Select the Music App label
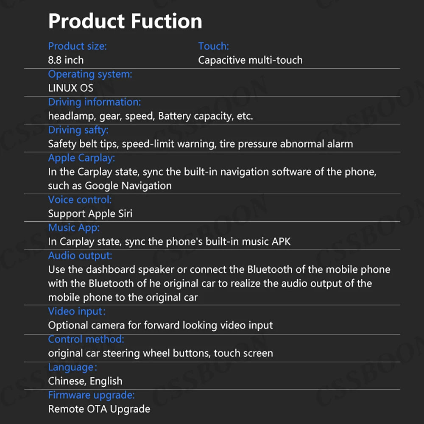Screen dimensions: 424x424 point(74,228)
